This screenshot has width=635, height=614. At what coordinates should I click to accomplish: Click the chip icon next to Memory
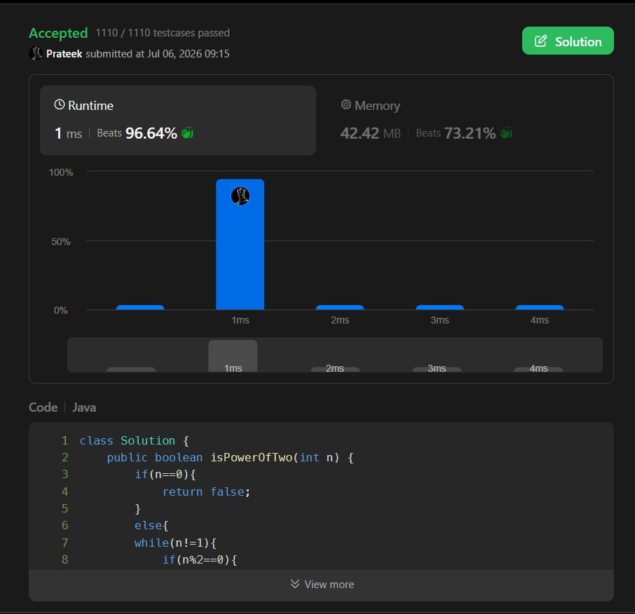346,105
